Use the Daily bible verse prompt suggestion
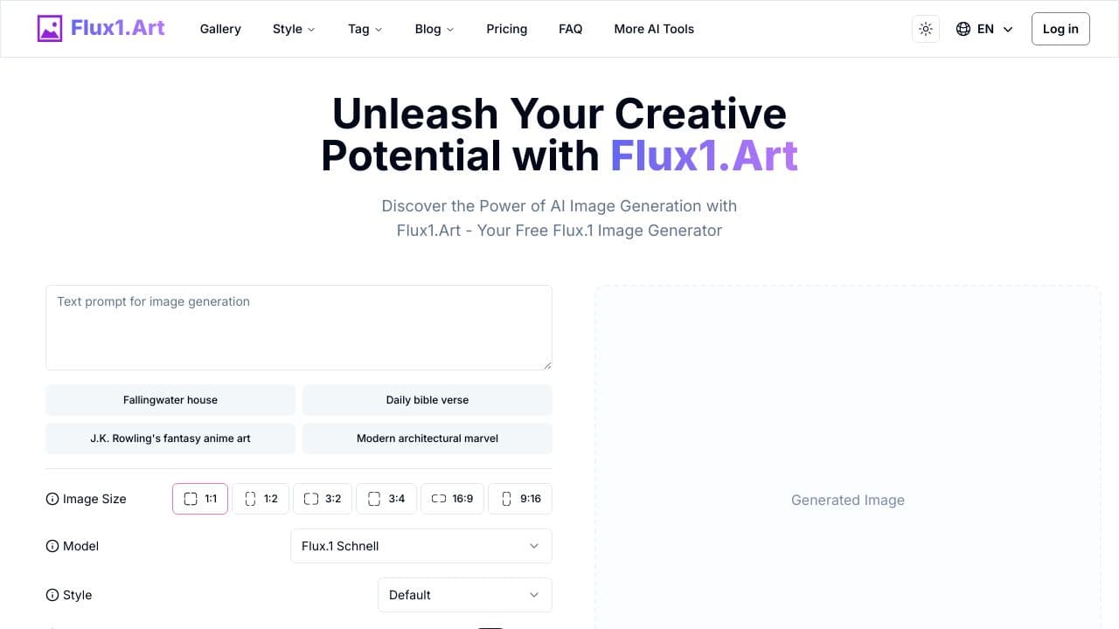 427,400
